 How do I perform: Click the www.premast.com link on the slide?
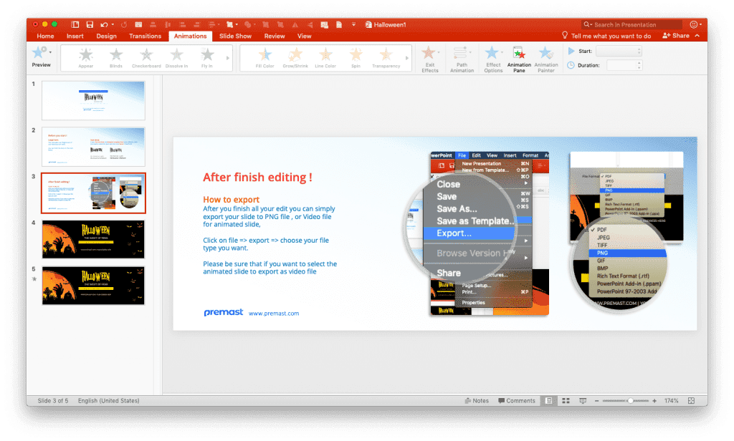[274, 314]
